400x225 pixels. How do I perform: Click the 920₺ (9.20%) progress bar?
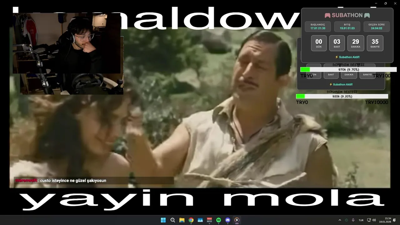[x=342, y=97]
